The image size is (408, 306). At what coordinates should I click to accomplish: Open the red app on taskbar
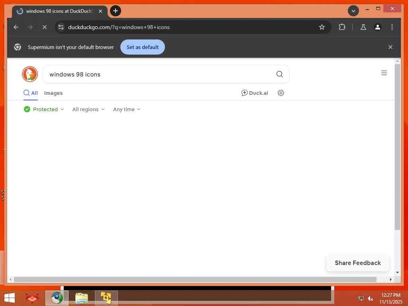click(32, 298)
